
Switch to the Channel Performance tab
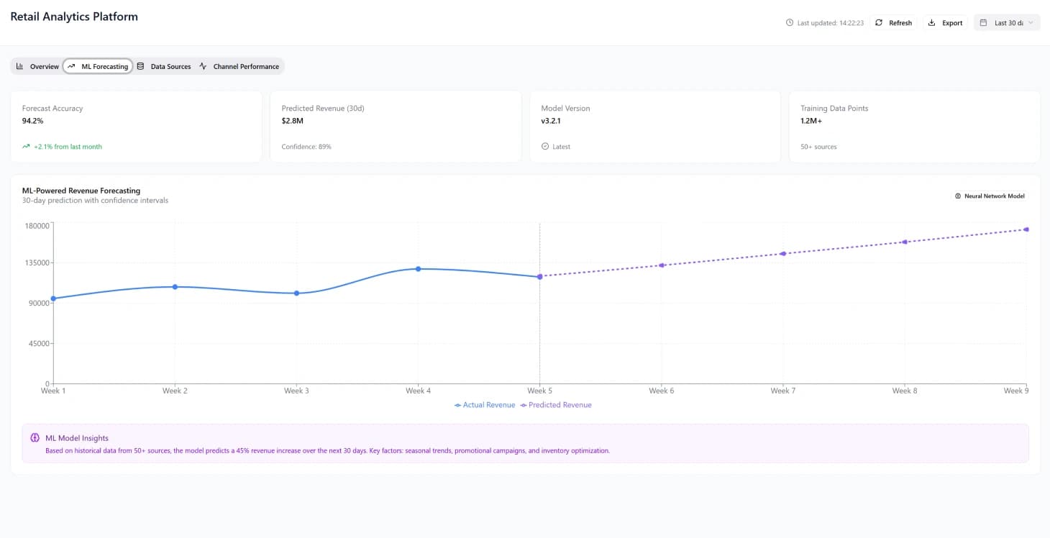[x=240, y=65]
